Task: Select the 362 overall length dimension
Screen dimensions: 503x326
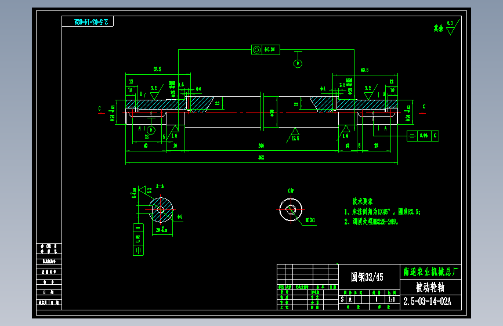Action: coord(261,158)
